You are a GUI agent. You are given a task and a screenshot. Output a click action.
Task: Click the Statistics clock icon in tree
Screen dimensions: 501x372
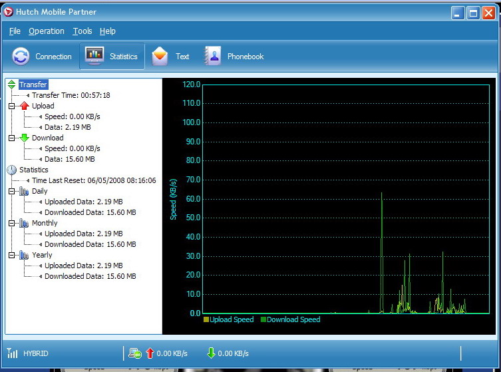click(12, 170)
